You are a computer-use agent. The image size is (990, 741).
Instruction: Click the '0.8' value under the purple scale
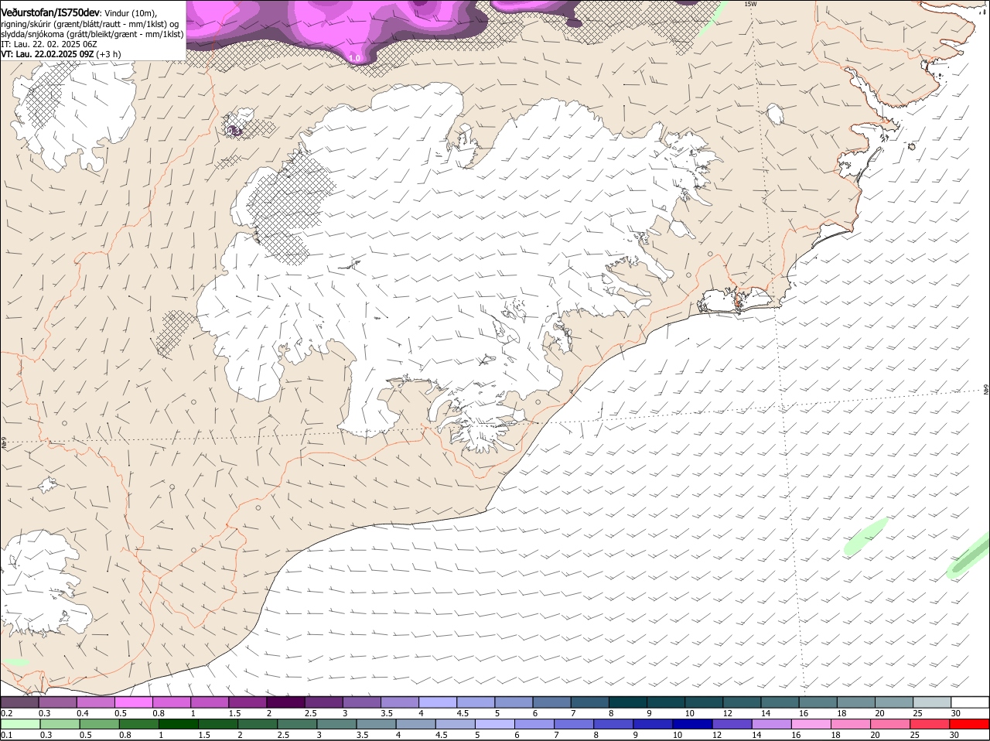[x=159, y=713]
